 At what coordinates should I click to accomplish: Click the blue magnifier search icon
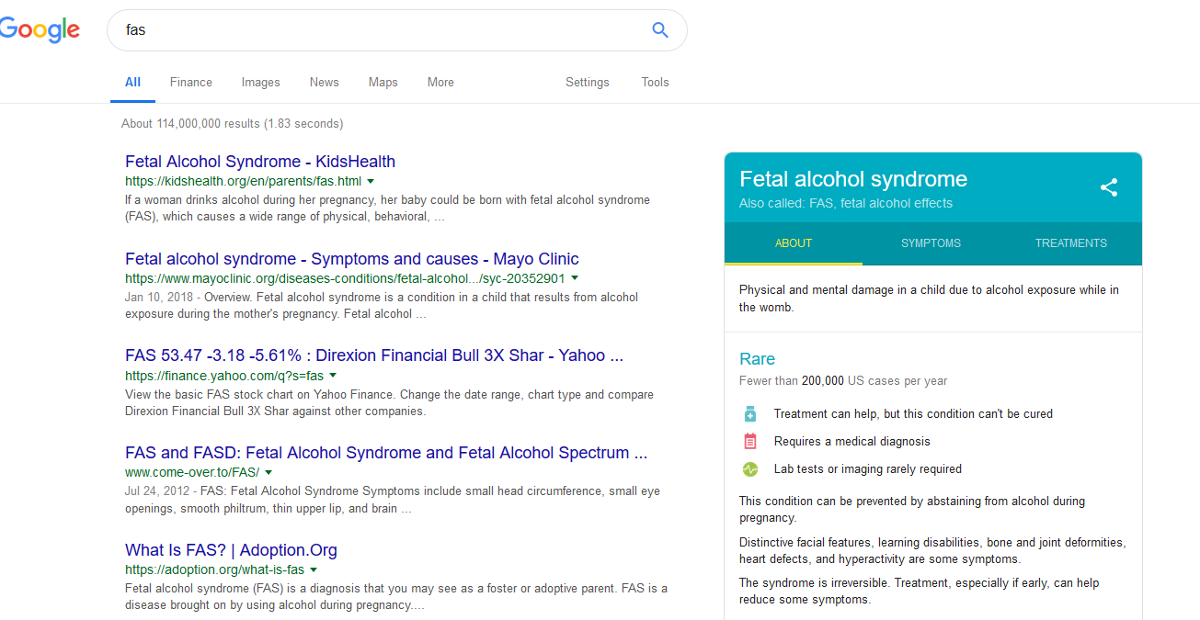(x=659, y=30)
